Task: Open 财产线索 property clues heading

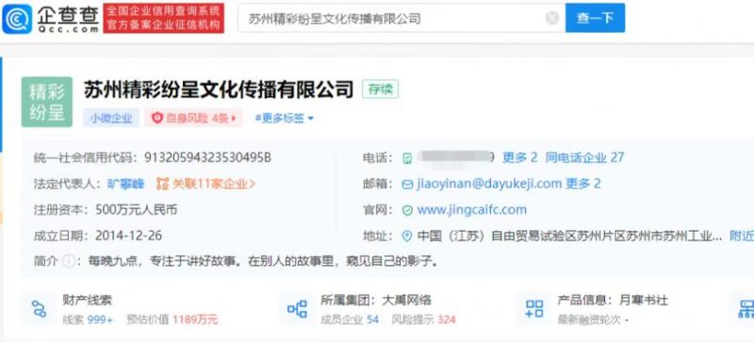Action: click(88, 301)
